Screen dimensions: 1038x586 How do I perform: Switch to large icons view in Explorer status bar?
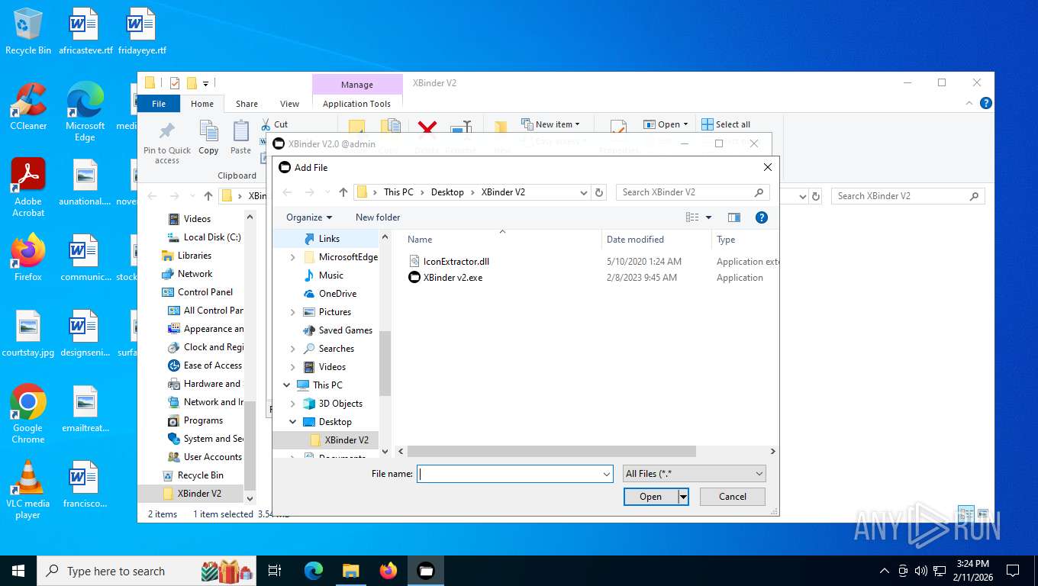click(983, 514)
